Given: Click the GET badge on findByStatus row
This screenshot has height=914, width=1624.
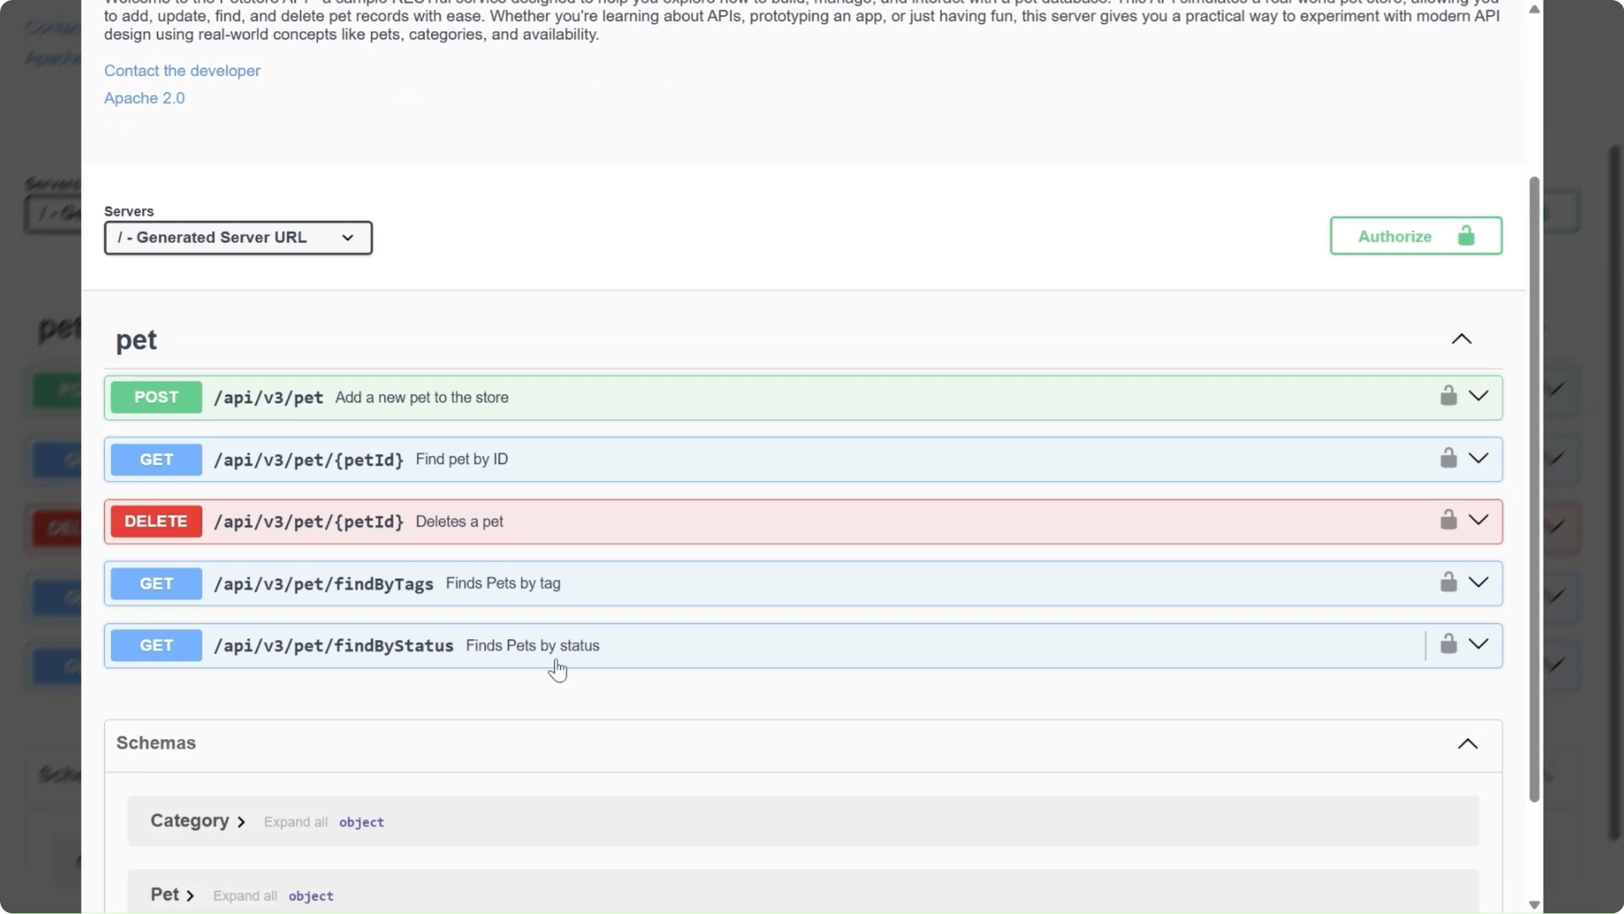Looking at the screenshot, I should [x=155, y=645].
